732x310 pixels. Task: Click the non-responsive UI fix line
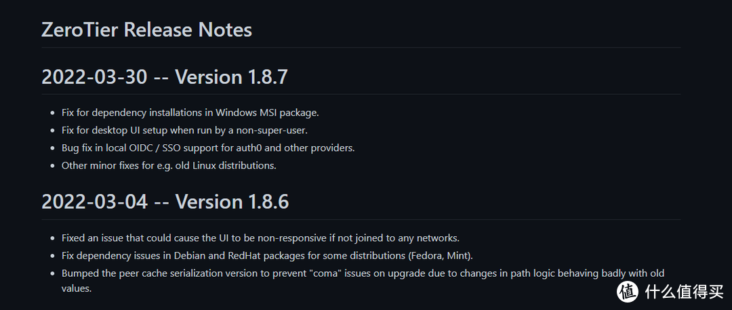click(260, 238)
